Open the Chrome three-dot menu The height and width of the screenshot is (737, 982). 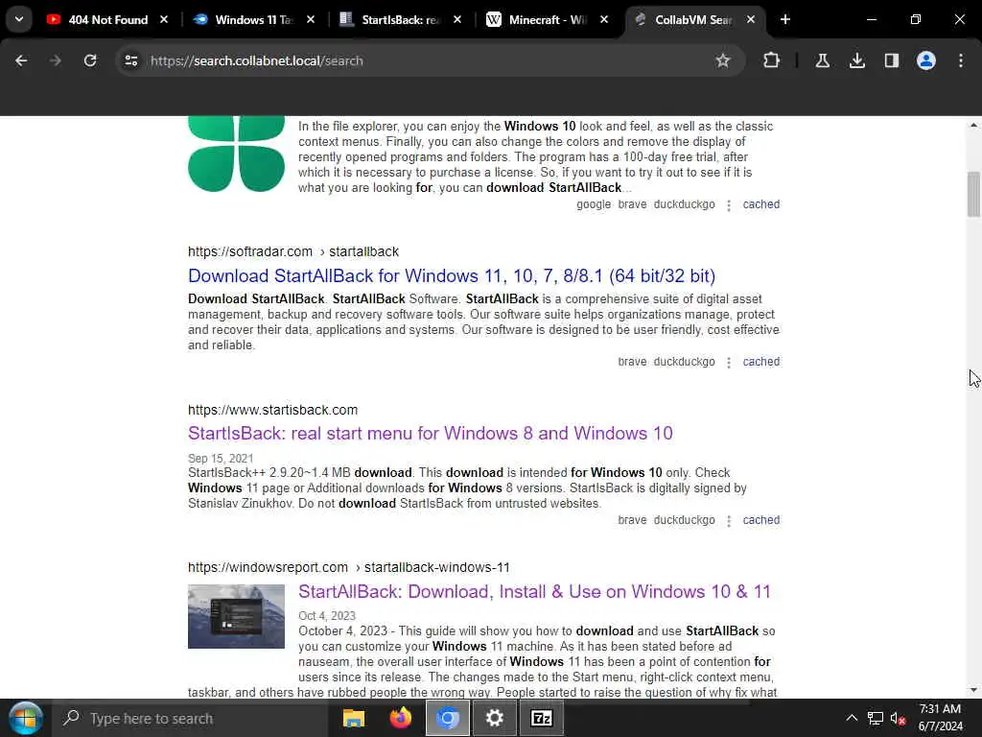961,60
